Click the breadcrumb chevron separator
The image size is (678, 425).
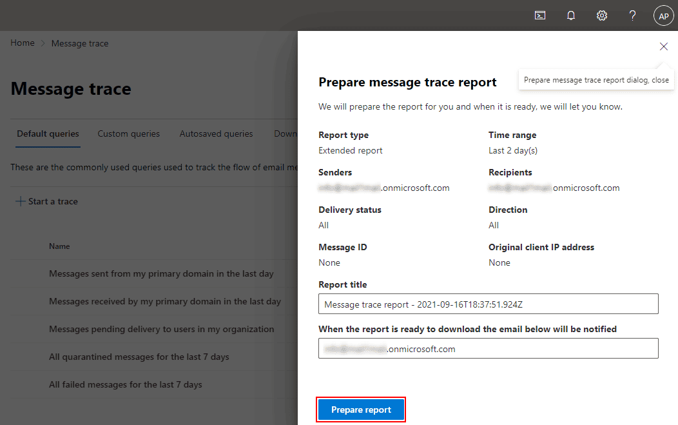pyautogui.click(x=43, y=44)
